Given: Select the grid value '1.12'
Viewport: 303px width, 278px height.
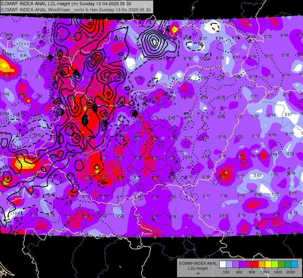Looking at the screenshot, I should [275, 194].
